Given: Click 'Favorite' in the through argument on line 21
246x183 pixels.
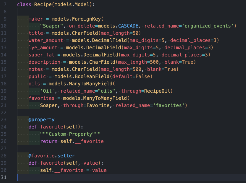Looking at the screenshot, I should click(x=98, y=105).
